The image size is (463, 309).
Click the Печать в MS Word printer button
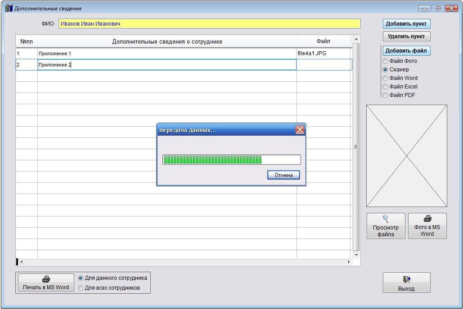pos(45,283)
